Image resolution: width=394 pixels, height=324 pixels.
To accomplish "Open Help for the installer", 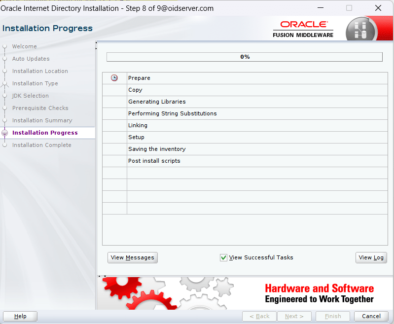I will click(20, 316).
